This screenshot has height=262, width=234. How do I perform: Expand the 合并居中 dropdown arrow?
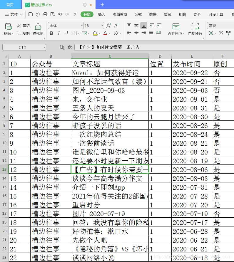click(x=183, y=33)
